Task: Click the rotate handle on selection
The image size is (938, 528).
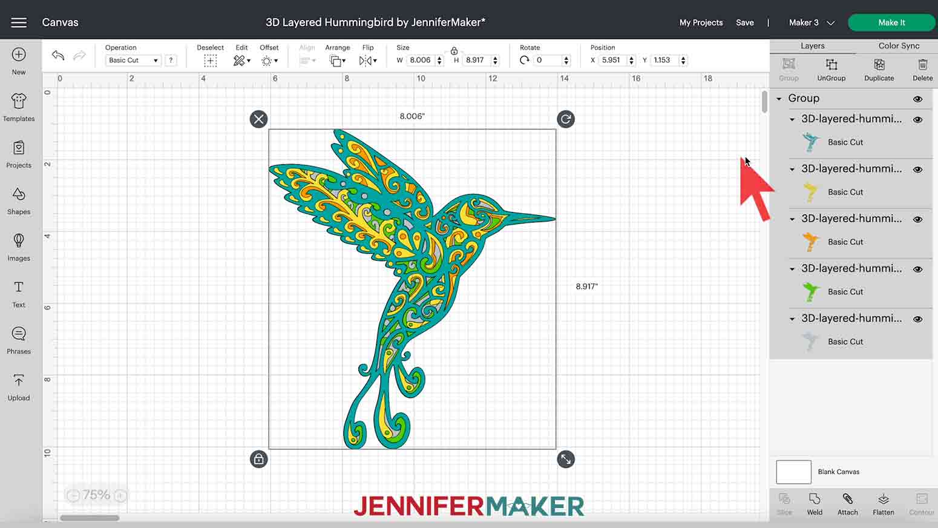Action: click(566, 119)
